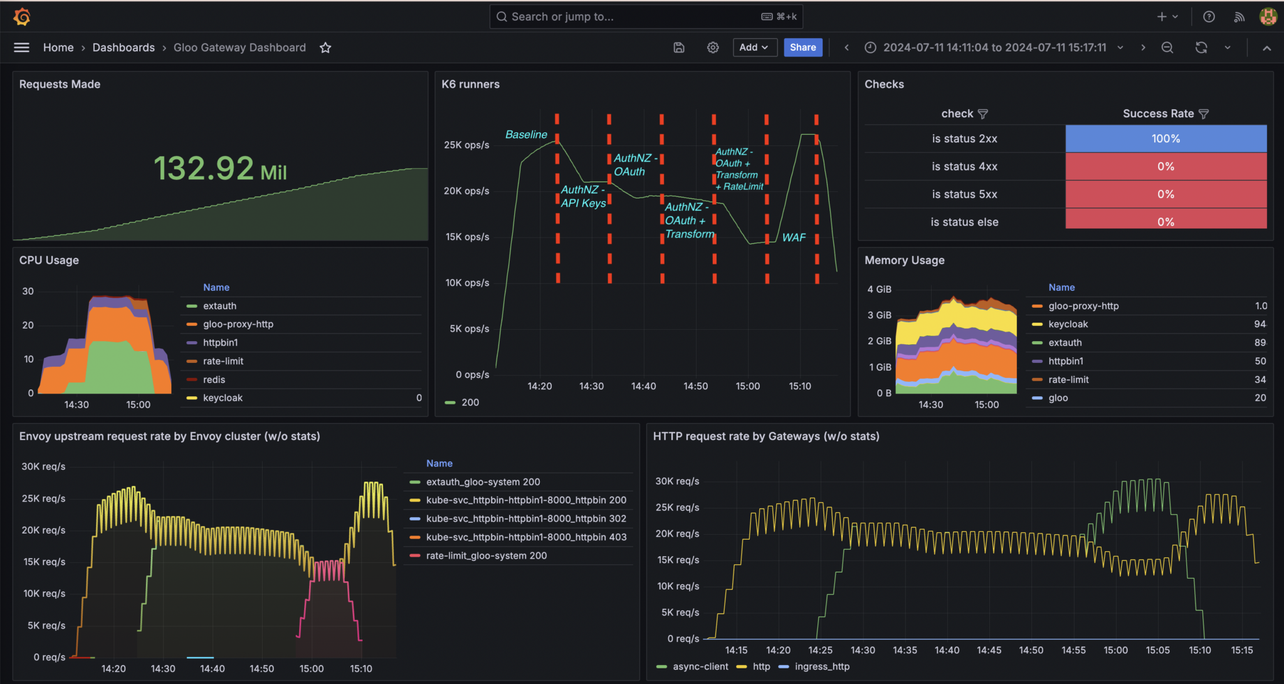Click the 132.92 Mil stat value

click(220, 169)
